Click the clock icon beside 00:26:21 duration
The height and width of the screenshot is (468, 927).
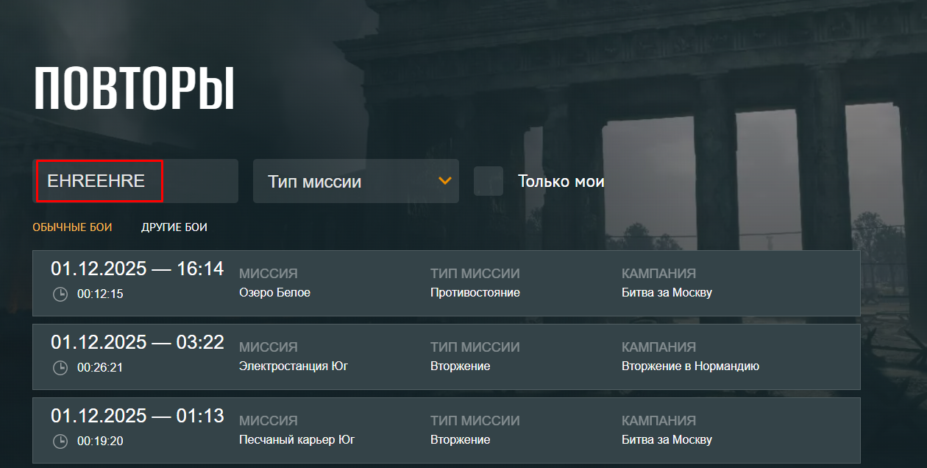tap(60, 368)
